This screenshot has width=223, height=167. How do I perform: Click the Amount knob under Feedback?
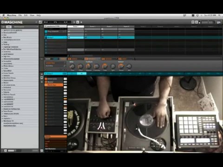point(89,66)
